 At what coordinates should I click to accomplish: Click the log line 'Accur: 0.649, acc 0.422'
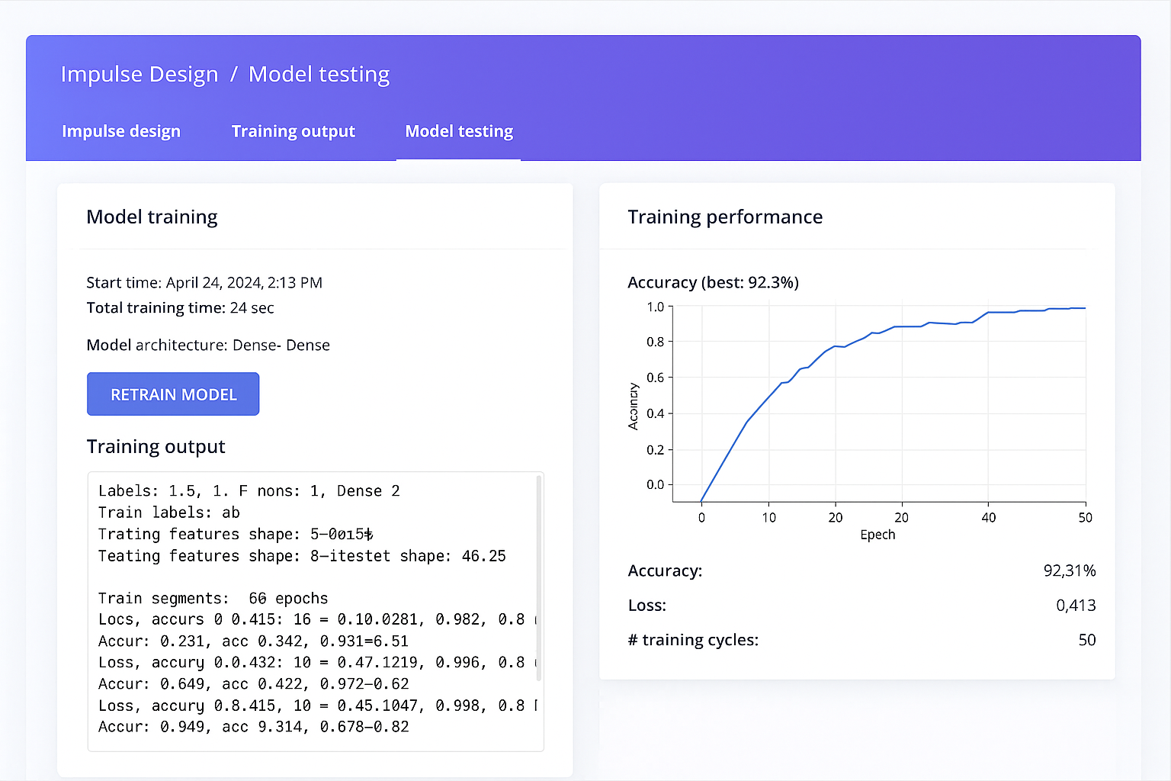tap(253, 684)
